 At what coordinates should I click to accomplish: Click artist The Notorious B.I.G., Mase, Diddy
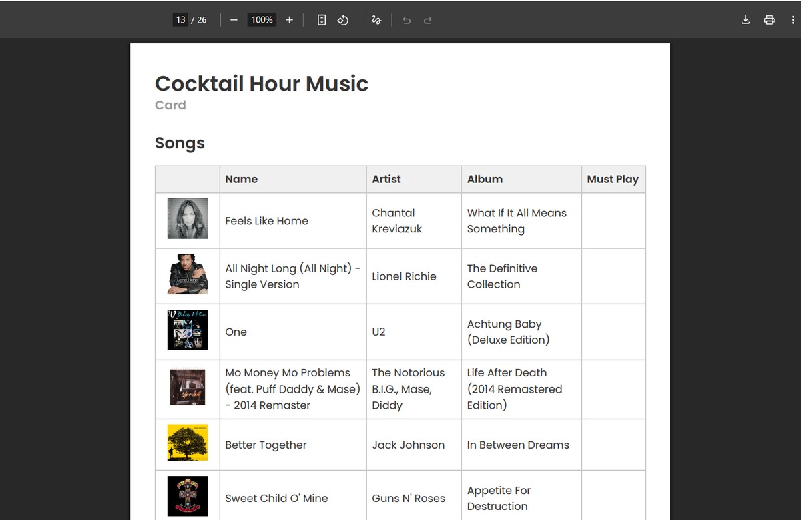[x=408, y=389]
